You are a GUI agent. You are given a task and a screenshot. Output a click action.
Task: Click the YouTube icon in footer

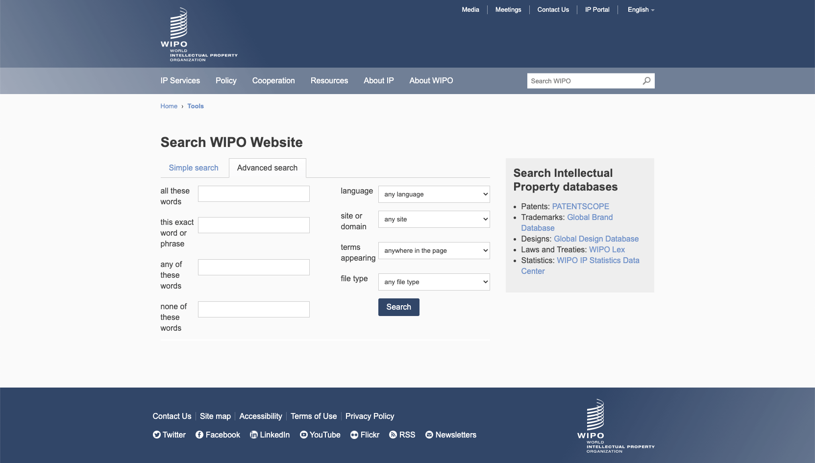click(304, 435)
